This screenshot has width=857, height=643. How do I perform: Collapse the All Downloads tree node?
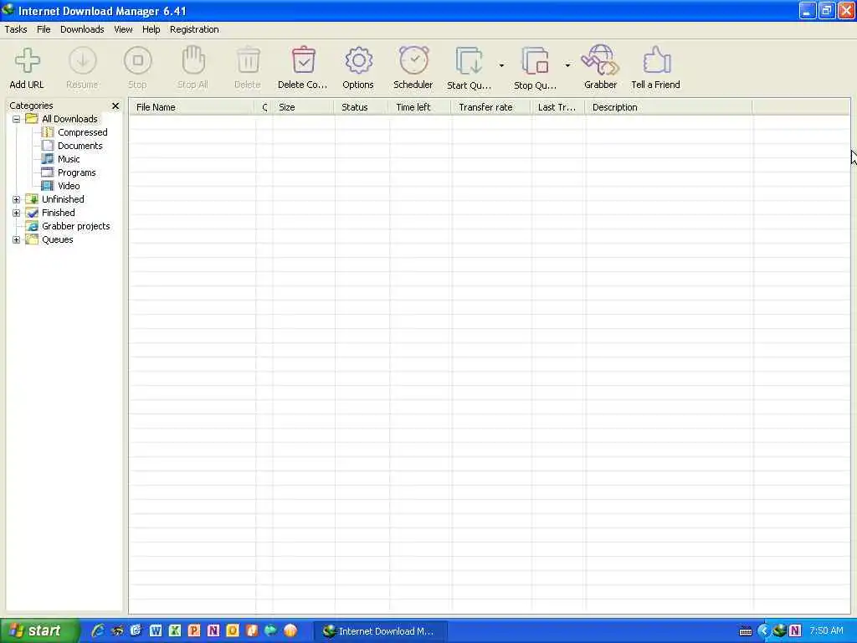coord(17,119)
